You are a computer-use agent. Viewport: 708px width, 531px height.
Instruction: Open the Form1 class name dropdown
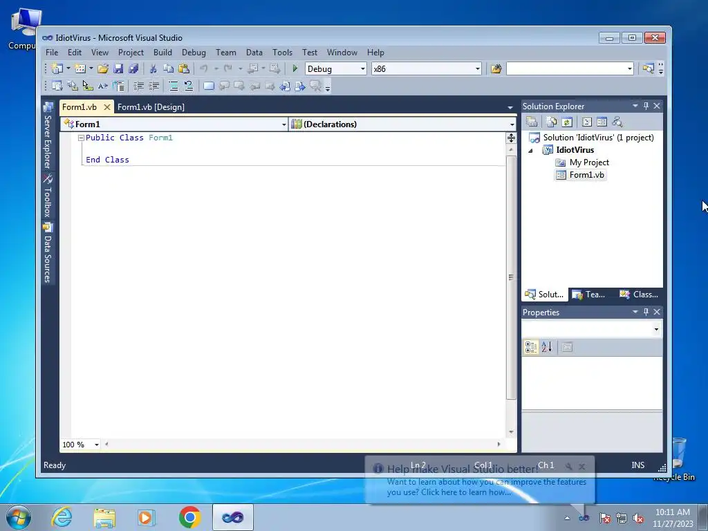coord(284,124)
